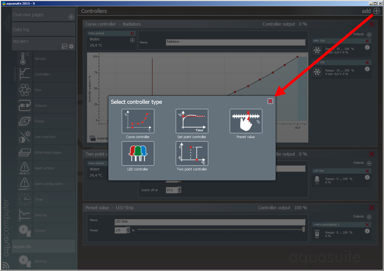This screenshot has width=384, height=271.
Task: Select the LED controller icon
Action: (138, 153)
